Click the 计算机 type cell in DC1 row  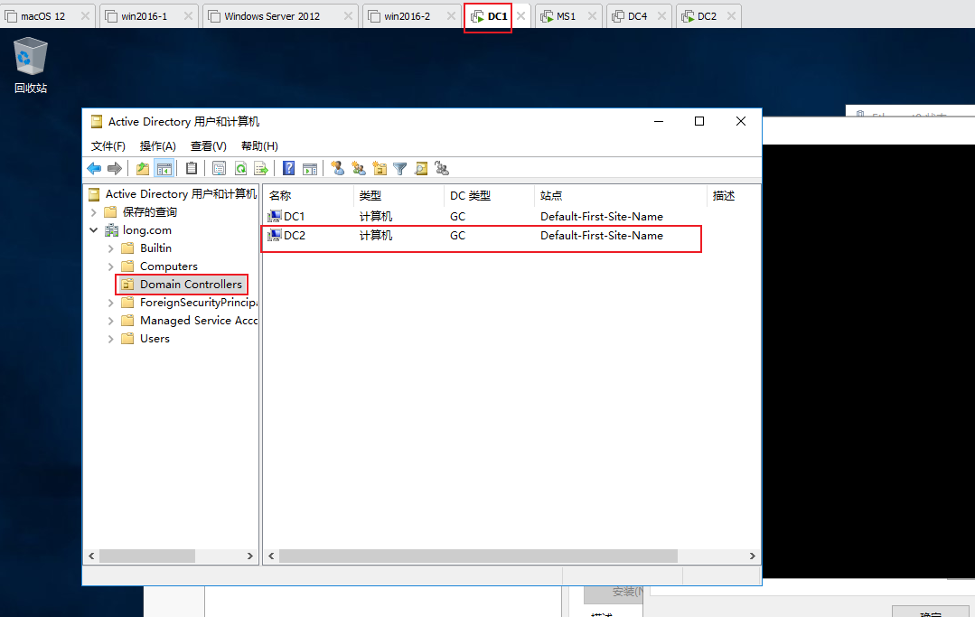coord(376,216)
